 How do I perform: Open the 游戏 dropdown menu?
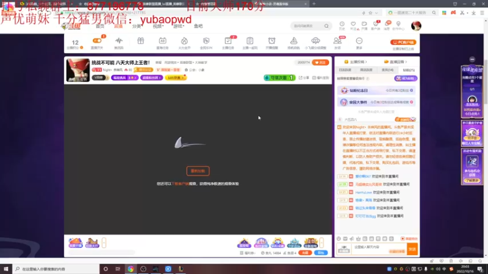pyautogui.click(x=179, y=26)
